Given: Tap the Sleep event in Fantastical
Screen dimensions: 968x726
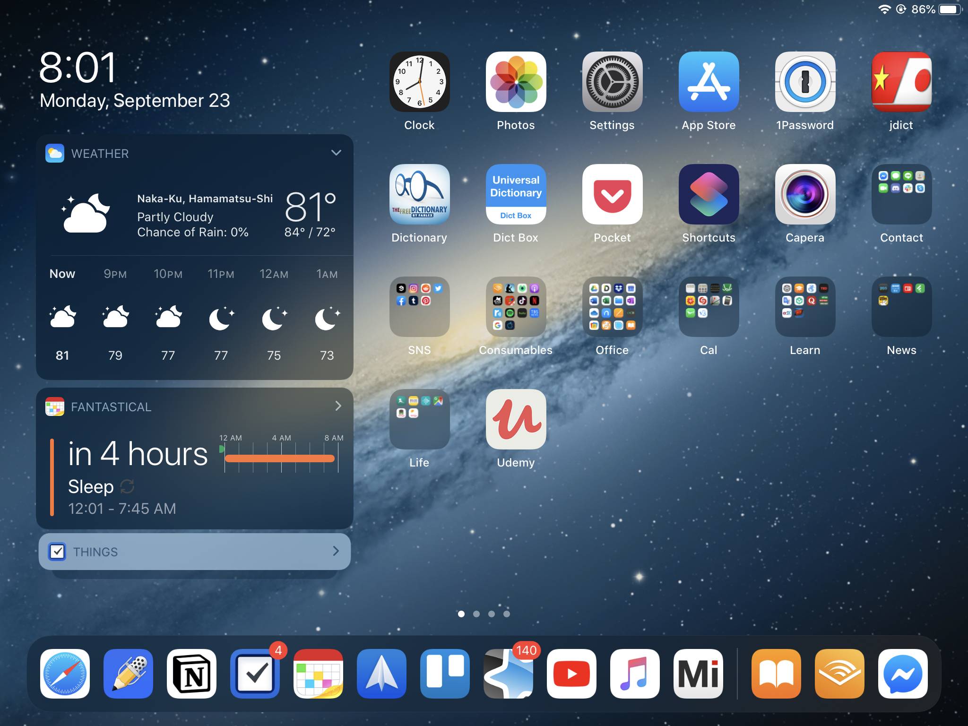Looking at the screenshot, I should click(92, 486).
